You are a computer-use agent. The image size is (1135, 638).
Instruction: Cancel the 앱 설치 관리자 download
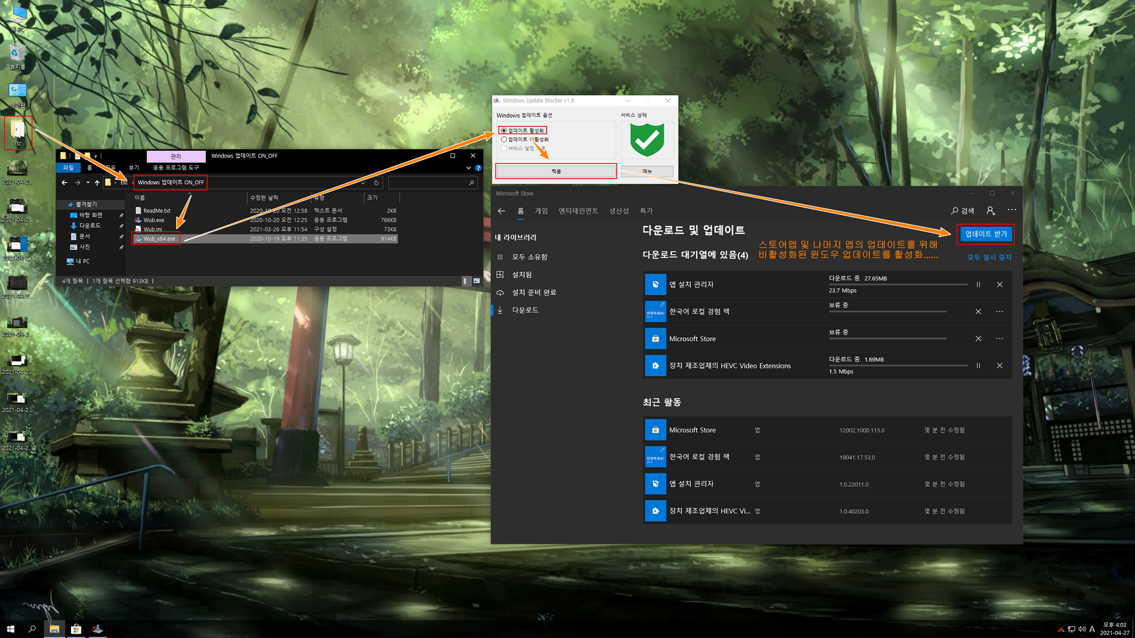999,285
